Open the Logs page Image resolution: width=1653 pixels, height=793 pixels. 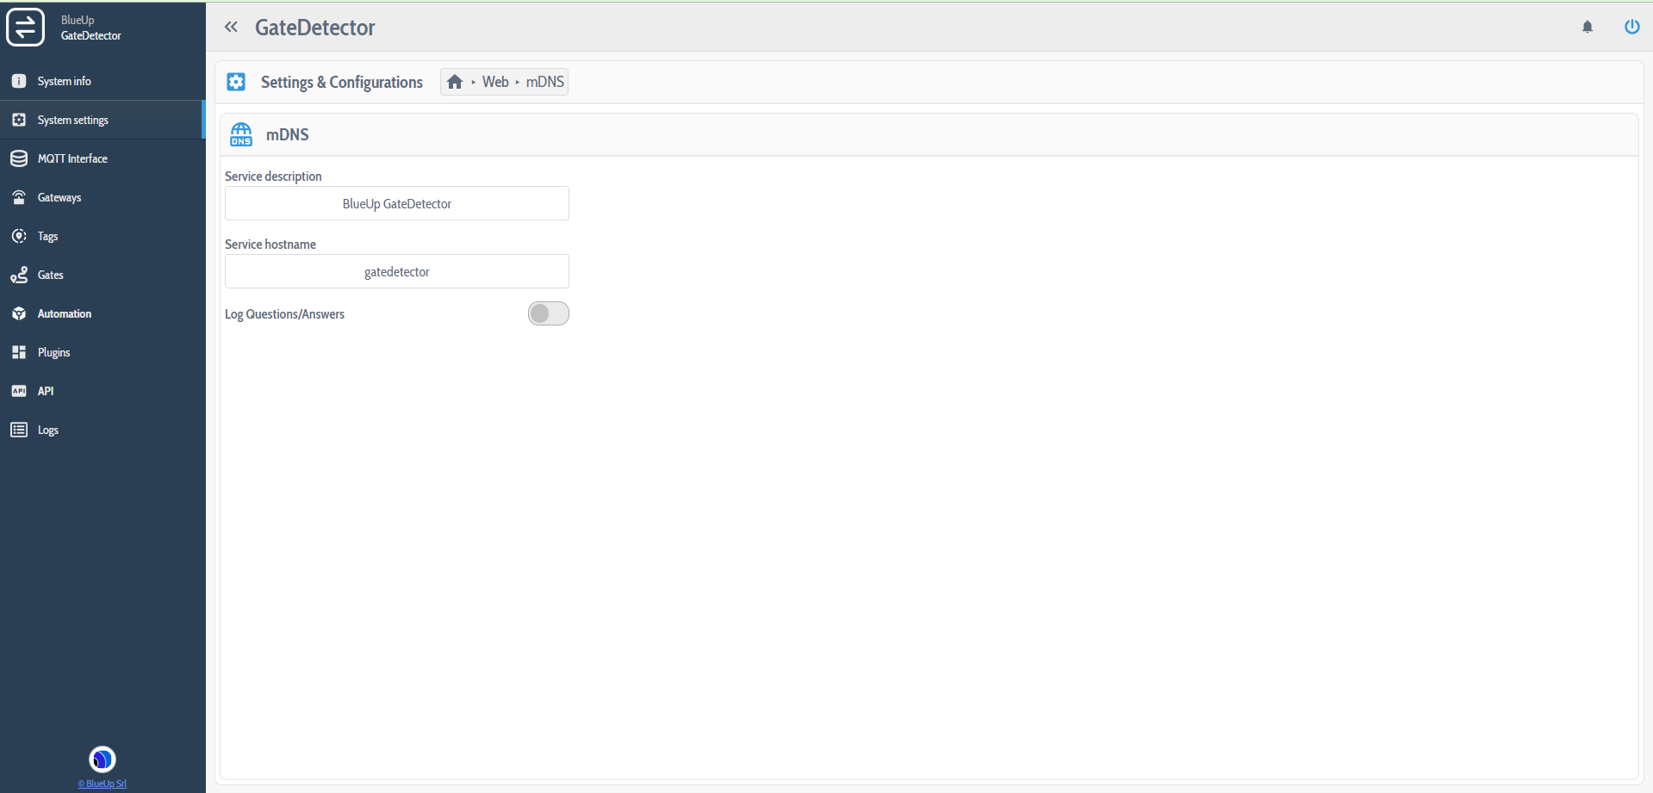pyautogui.click(x=47, y=430)
